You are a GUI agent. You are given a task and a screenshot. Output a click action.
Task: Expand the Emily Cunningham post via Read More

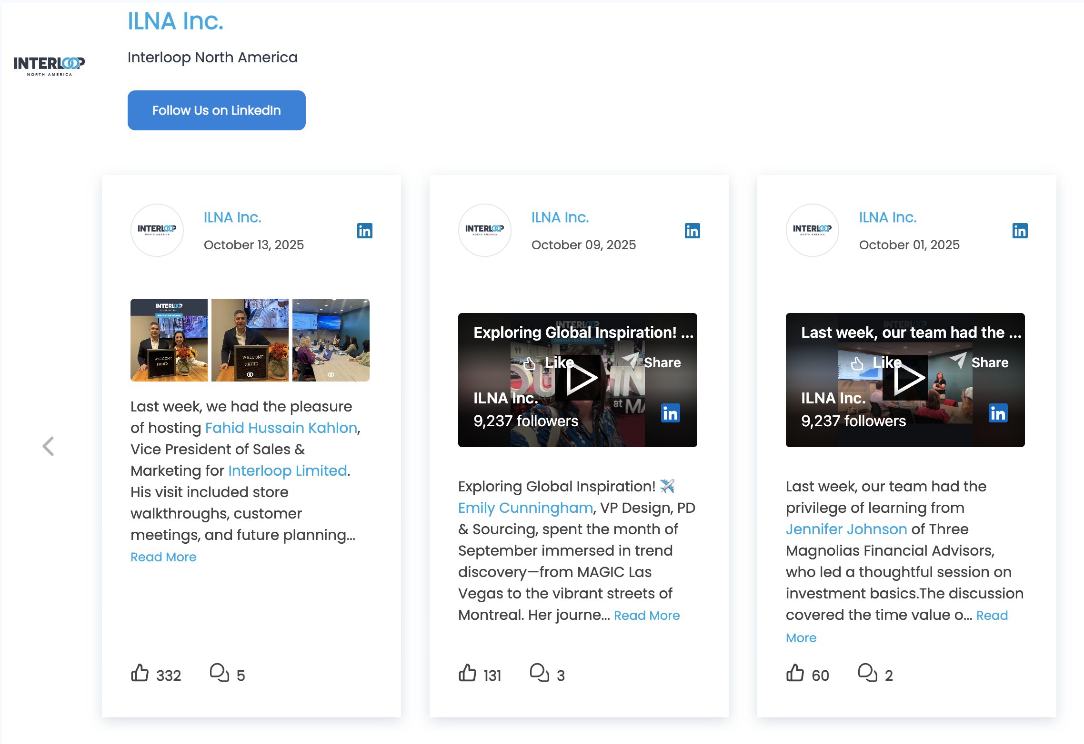[647, 615]
